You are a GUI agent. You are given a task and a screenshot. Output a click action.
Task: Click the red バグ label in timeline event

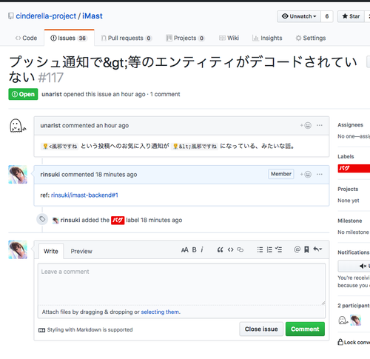[118, 220]
